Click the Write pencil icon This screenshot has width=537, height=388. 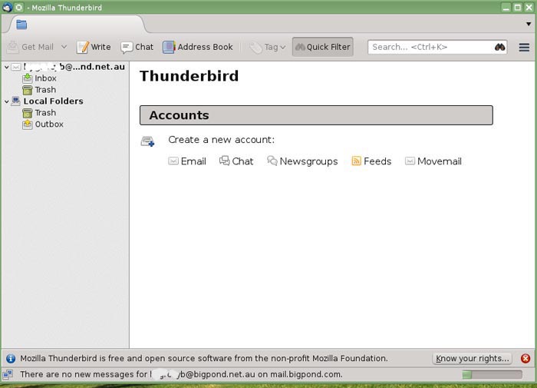point(82,47)
